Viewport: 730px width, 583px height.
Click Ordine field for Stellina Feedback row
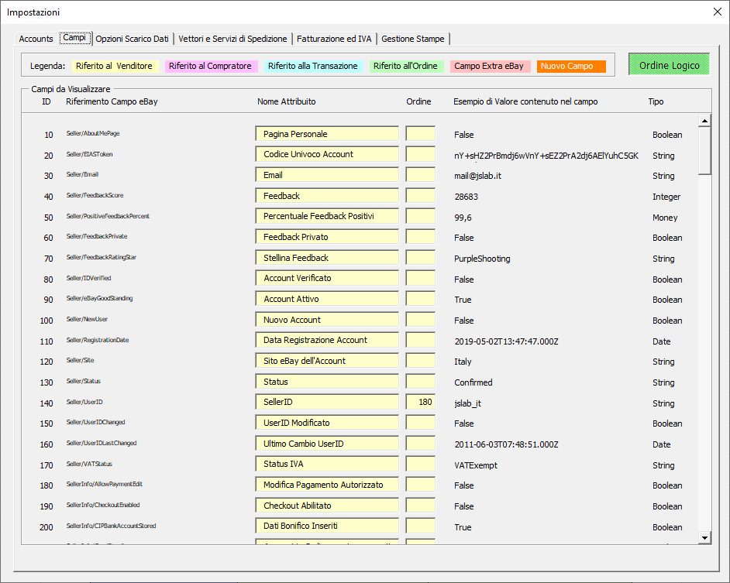420,258
